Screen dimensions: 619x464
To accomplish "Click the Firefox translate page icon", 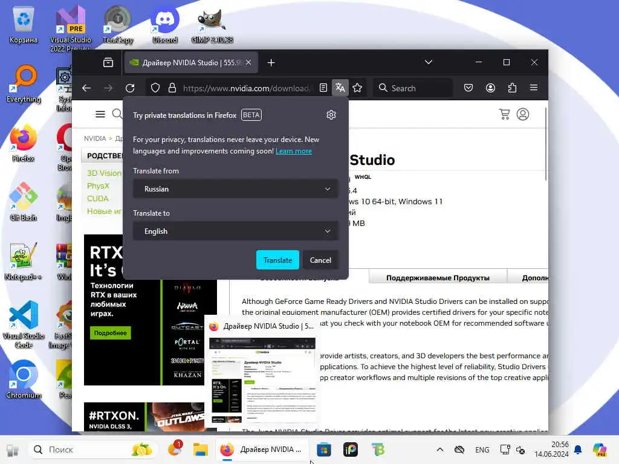I will (340, 88).
